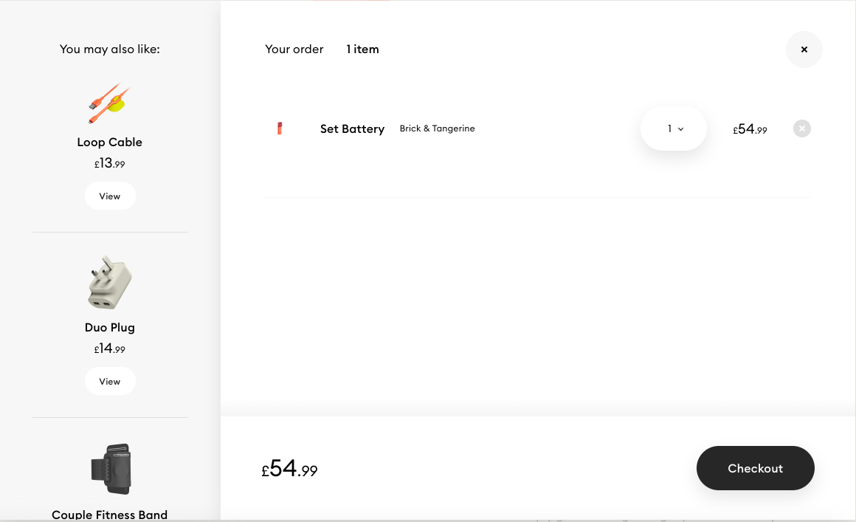Click the quantity chevron arrow

click(681, 129)
